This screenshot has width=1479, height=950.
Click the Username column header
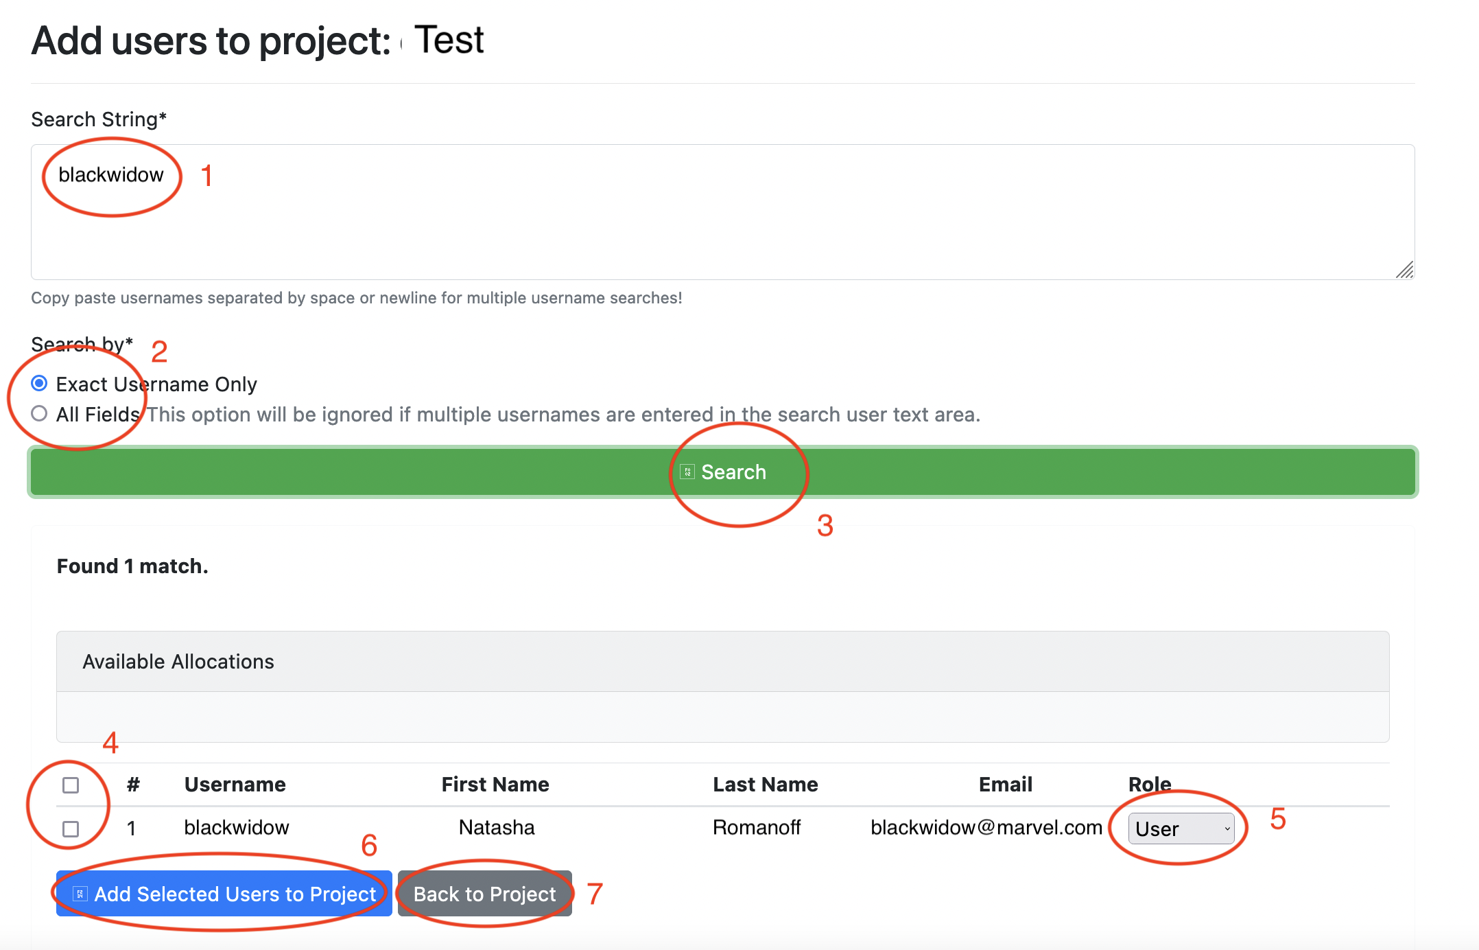pos(235,785)
